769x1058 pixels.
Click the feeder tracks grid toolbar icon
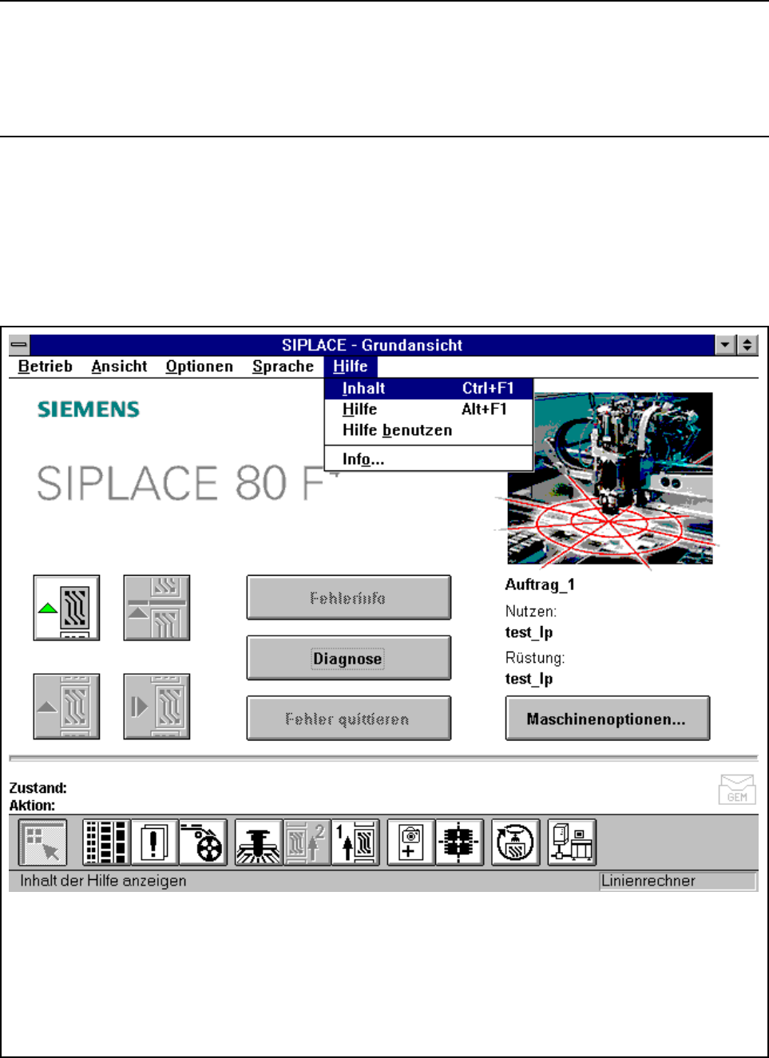pyautogui.click(x=106, y=842)
